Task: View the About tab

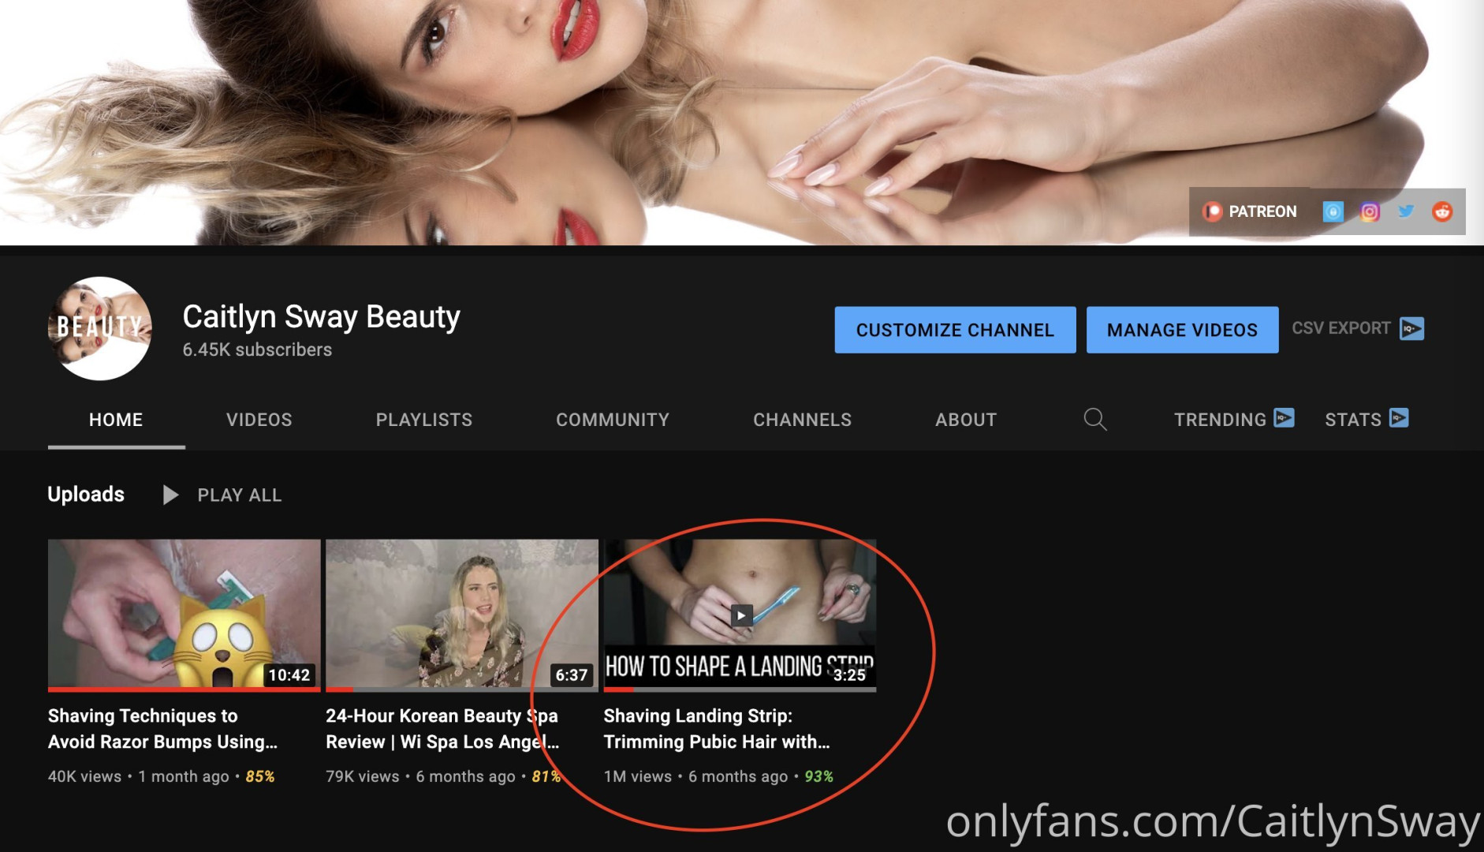Action: [x=965, y=420]
